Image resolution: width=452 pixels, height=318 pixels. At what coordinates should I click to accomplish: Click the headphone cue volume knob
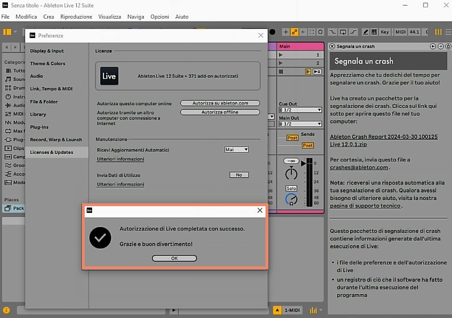point(291,199)
